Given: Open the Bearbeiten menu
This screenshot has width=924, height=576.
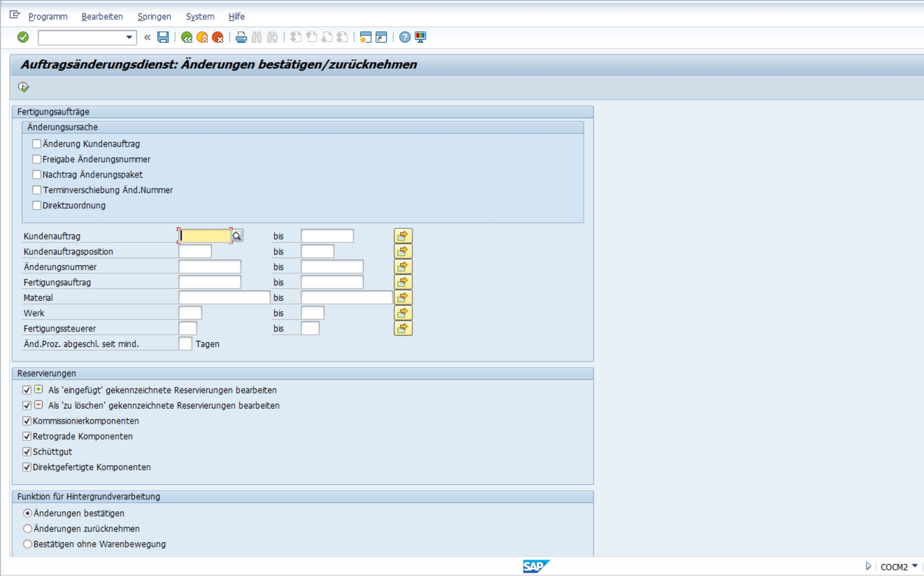Looking at the screenshot, I should pyautogui.click(x=102, y=17).
